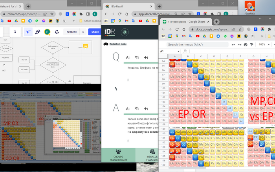This screenshot has width=275, height=172.
Task: Expand bookmarks overflow chevron in Sheets window
Action: click(x=262, y=36)
